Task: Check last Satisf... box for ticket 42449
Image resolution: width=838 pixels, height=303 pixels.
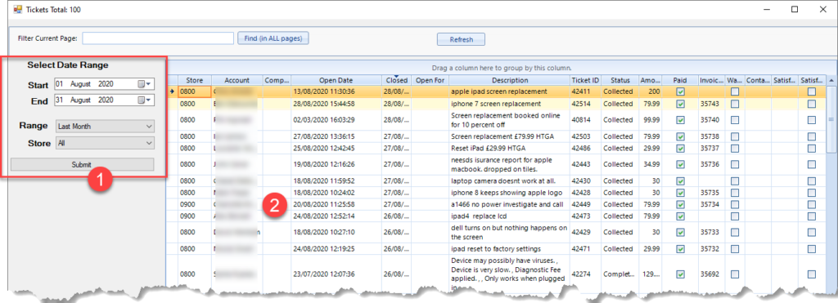Action: click(x=812, y=204)
